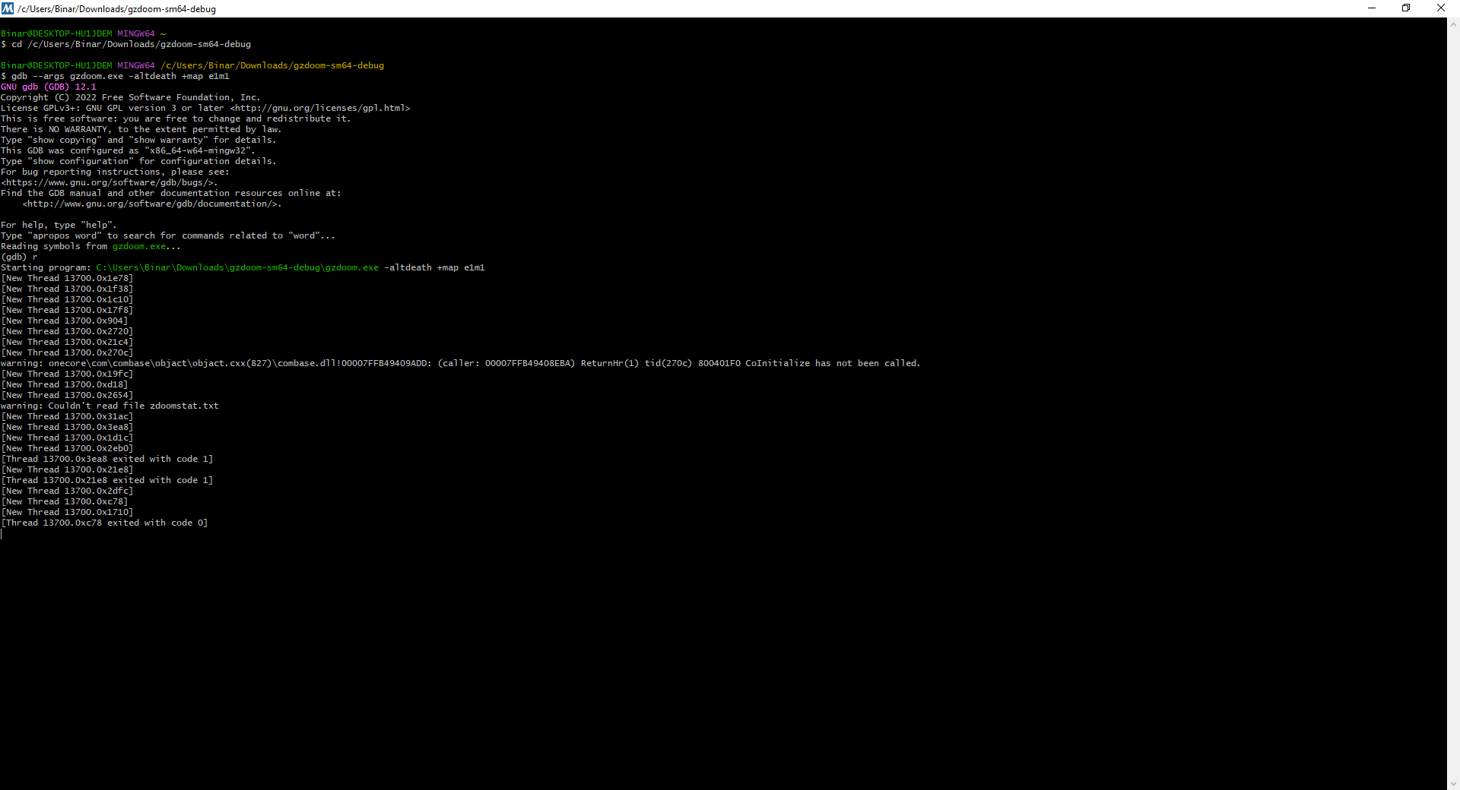Image resolution: width=1460 pixels, height=790 pixels.
Task: Click the minimize icon in the title bar
Action: tap(1371, 8)
